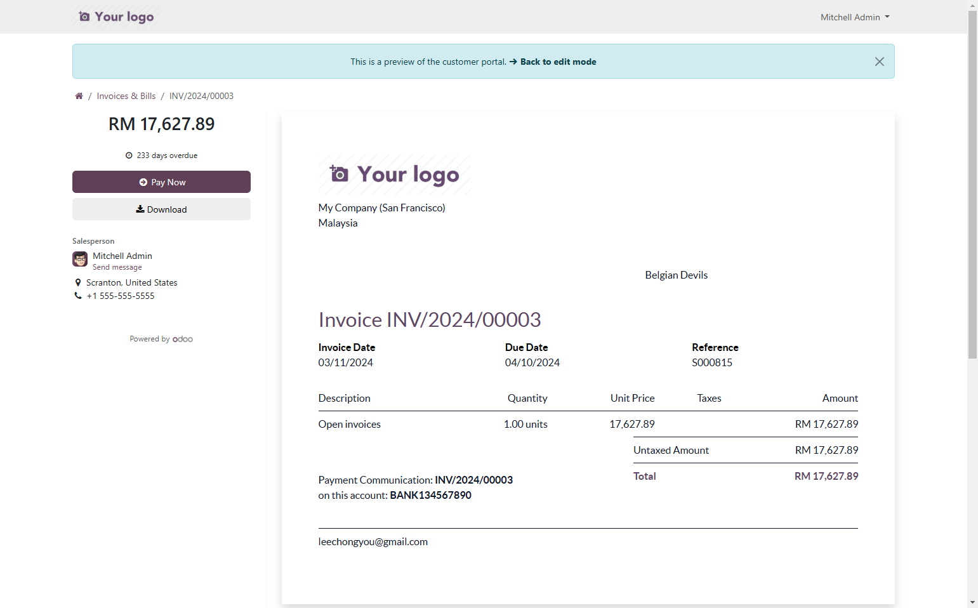978x608 pixels.
Task: Click the salesperson phone number +1 555-555-5555
Action: 121,296
